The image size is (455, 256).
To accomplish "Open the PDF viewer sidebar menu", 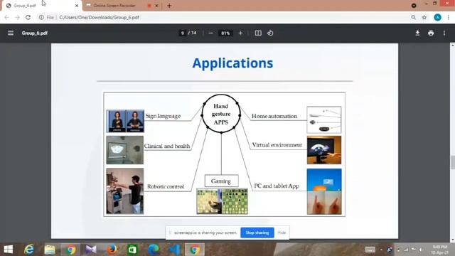I will tap(11, 33).
